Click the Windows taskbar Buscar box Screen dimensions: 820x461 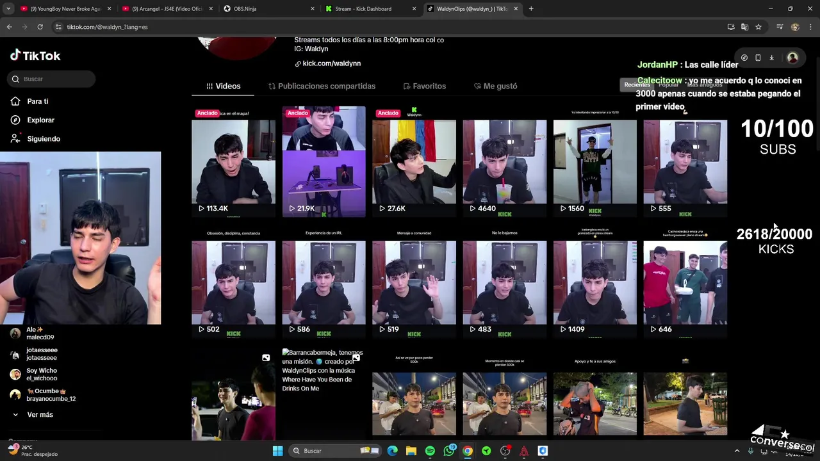(x=336, y=451)
